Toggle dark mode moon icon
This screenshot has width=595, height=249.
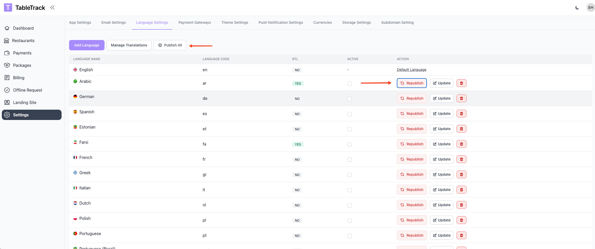coord(577,8)
